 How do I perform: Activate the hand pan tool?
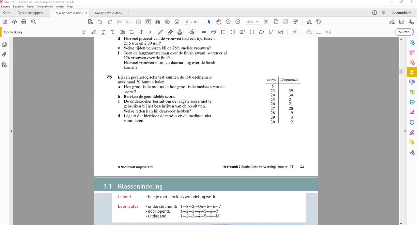click(219, 22)
